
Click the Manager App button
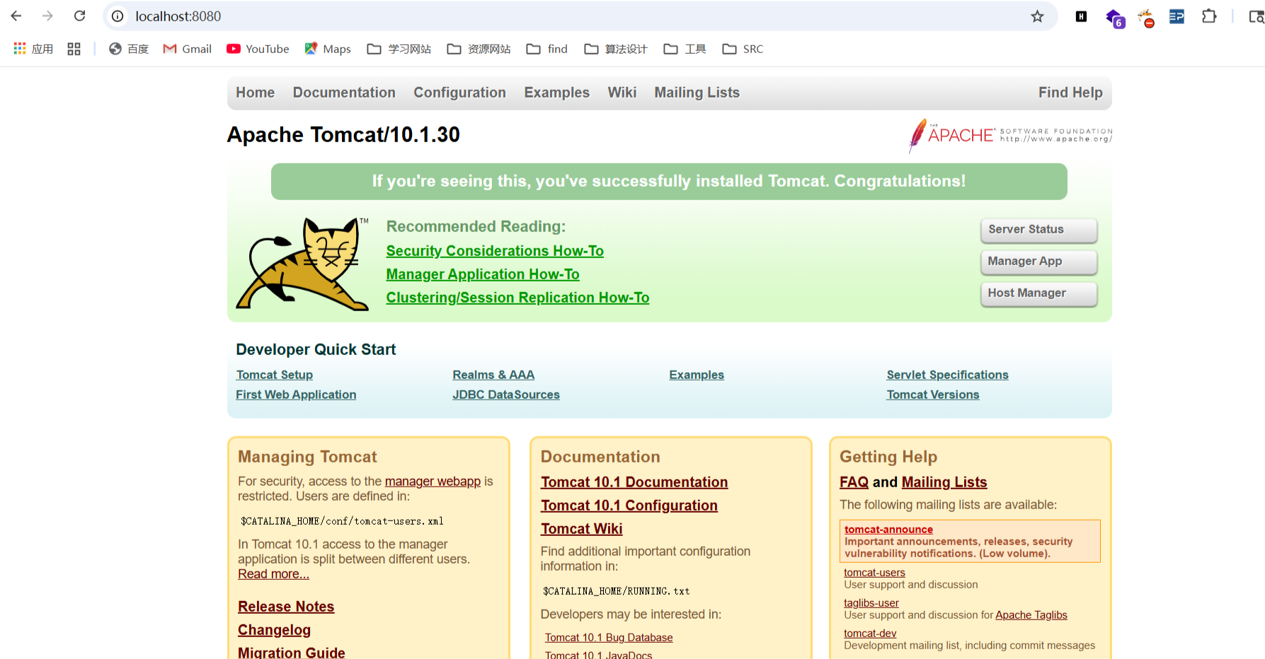[x=1038, y=262]
